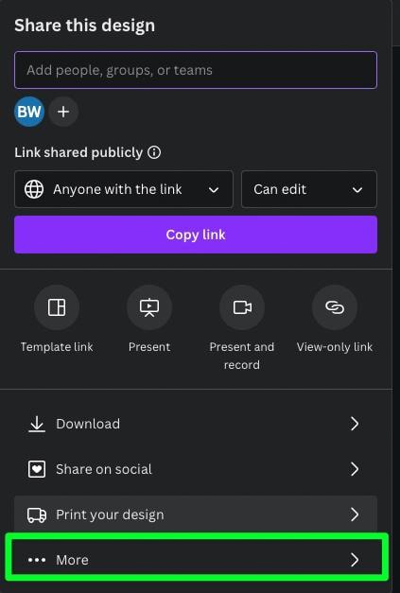
Task: Expand the Share on social chevron
Action: 355,469
